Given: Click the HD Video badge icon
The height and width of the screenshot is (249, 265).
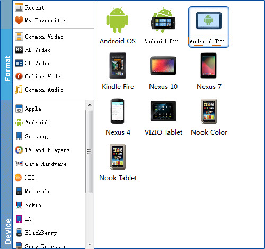Looking at the screenshot, I should (x=19, y=50).
